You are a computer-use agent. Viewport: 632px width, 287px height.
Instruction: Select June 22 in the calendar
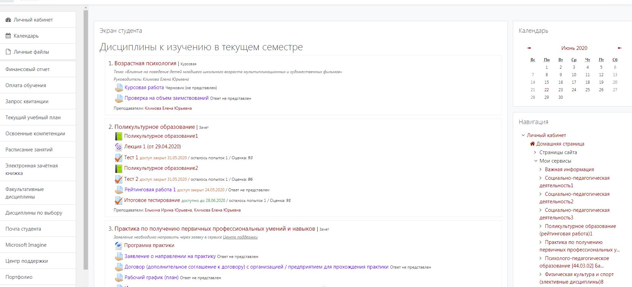click(x=547, y=90)
